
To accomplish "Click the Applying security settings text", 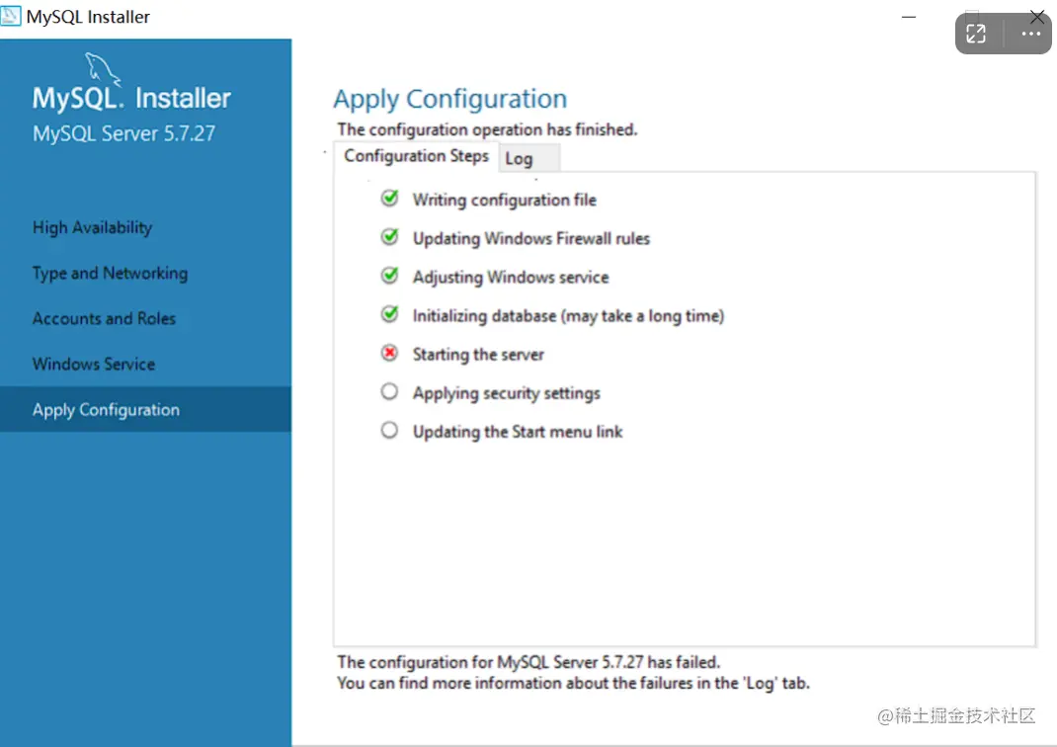I will coord(506,393).
